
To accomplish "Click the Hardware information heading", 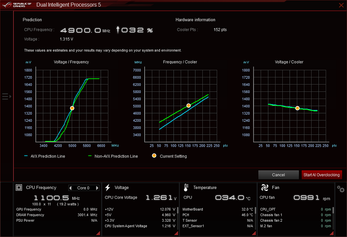I will click(195, 20).
